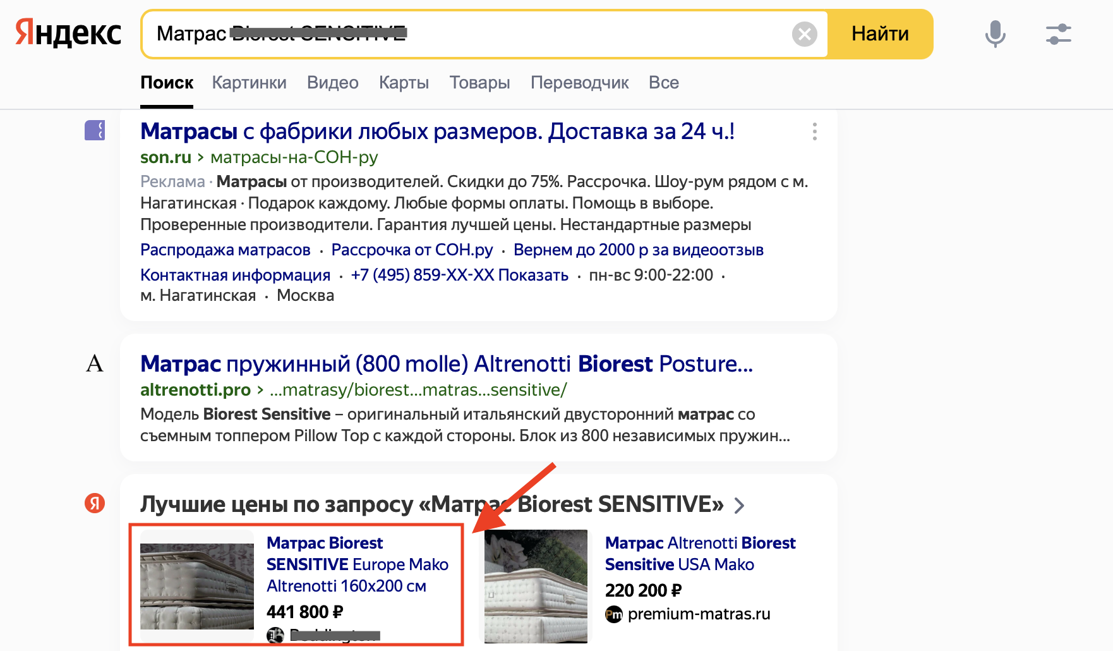1113x651 pixels.
Task: Open 'Матрас Biorest SENSITIVE Europe Mako' product link
Action: 358,564
